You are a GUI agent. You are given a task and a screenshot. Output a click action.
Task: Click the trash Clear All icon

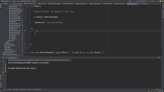5,71
